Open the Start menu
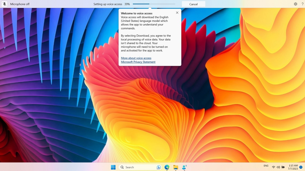 (x=113, y=167)
